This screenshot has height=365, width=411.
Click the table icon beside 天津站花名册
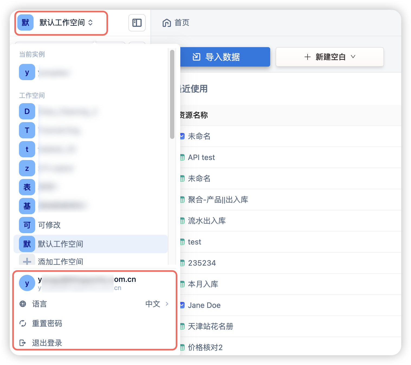(x=182, y=327)
